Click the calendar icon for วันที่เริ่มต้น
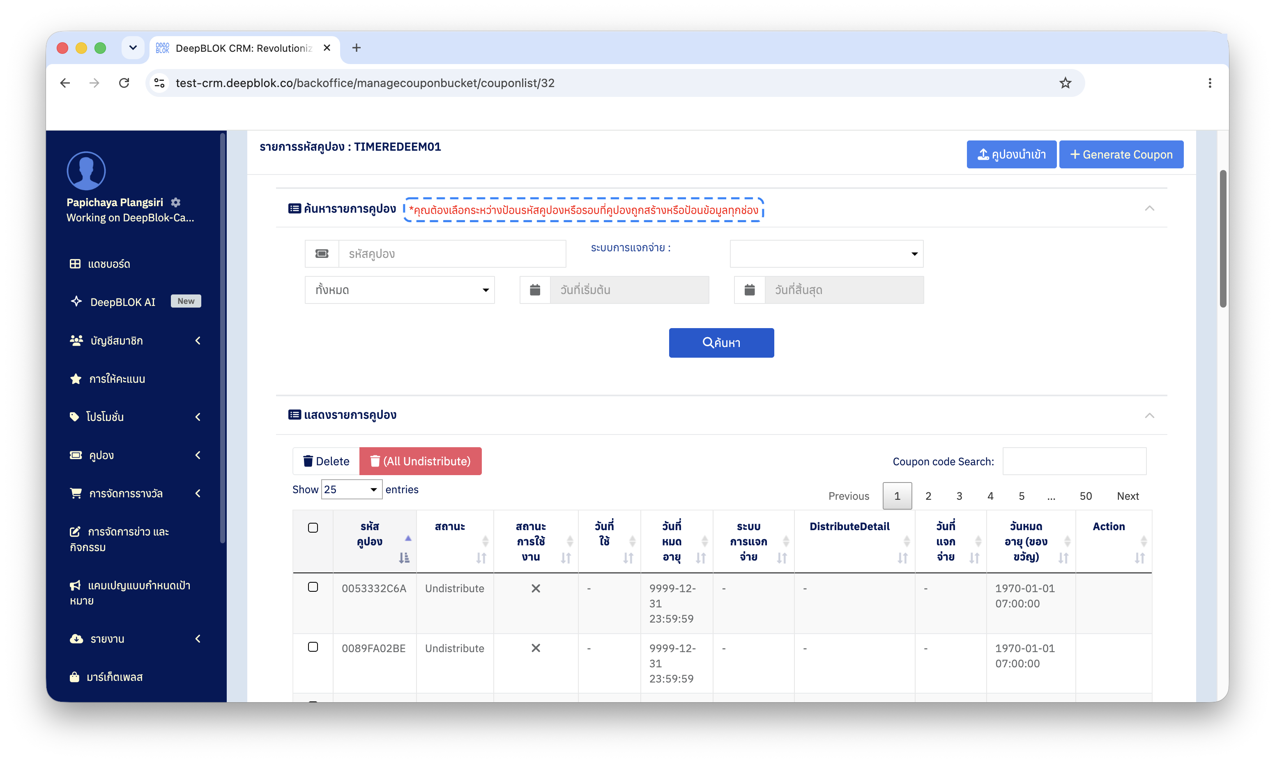This screenshot has width=1275, height=763. (x=535, y=290)
